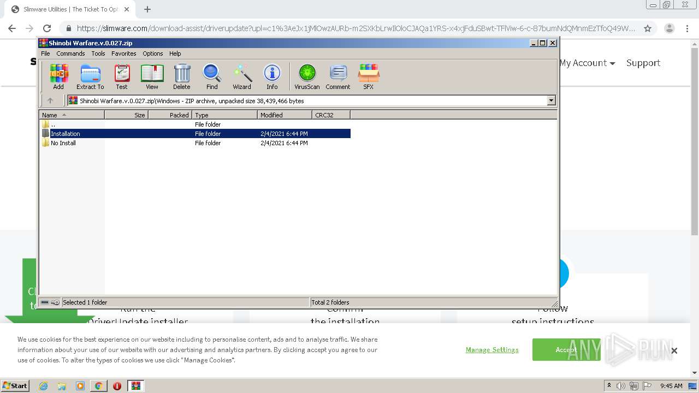Click the Delete trash can icon
The image size is (699, 393).
click(182, 76)
